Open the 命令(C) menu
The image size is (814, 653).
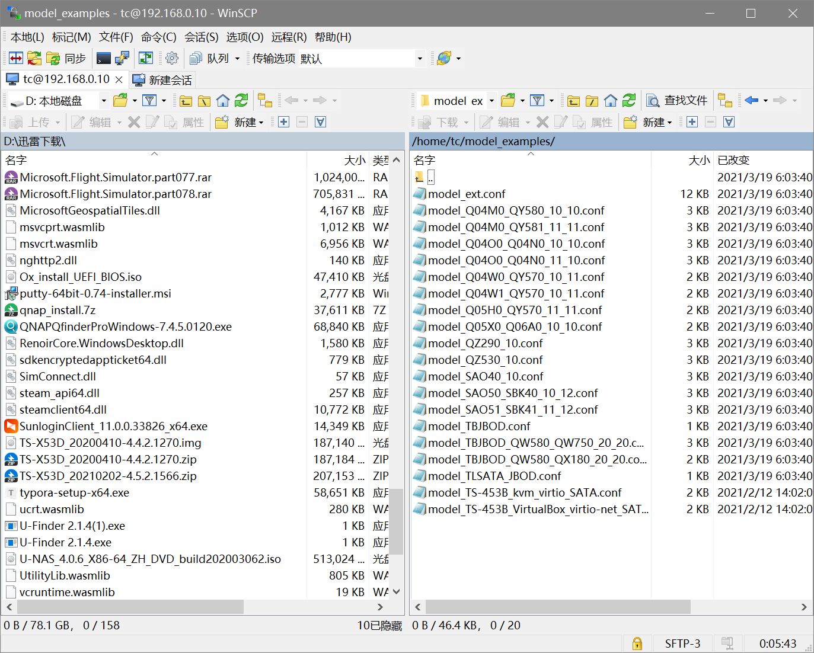tap(158, 37)
